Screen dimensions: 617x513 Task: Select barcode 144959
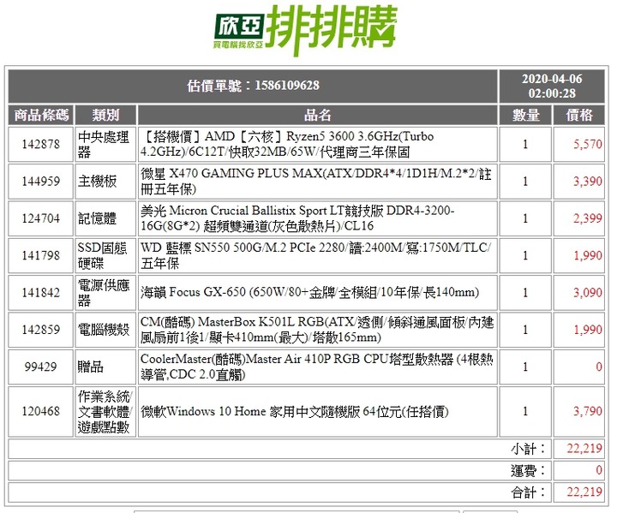pyautogui.click(x=41, y=182)
